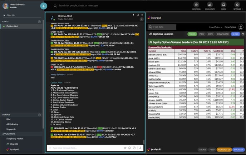Open Symphony Market application
The height and width of the screenshot is (155, 246).
(15, 139)
